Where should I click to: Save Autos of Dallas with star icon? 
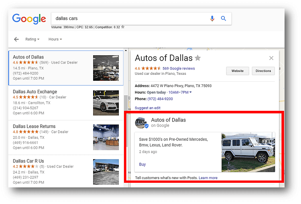pyautogui.click(x=197, y=58)
